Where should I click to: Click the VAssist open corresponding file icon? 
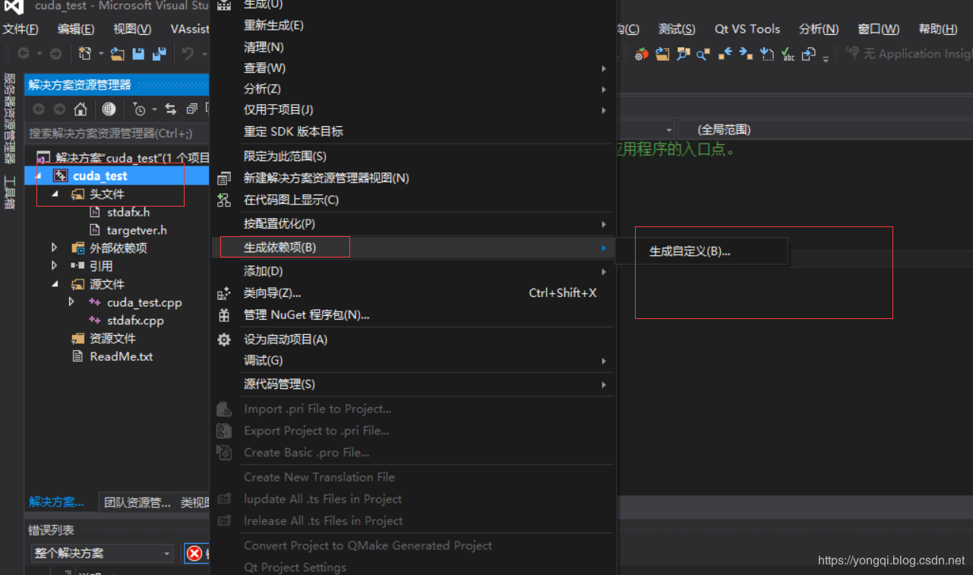pyautogui.click(x=808, y=53)
